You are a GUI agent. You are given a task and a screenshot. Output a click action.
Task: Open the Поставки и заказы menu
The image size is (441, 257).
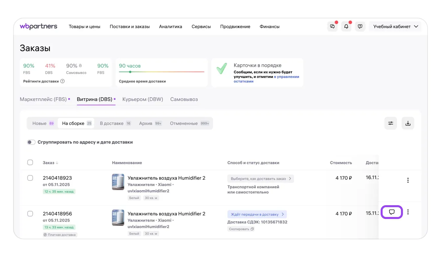tap(130, 27)
